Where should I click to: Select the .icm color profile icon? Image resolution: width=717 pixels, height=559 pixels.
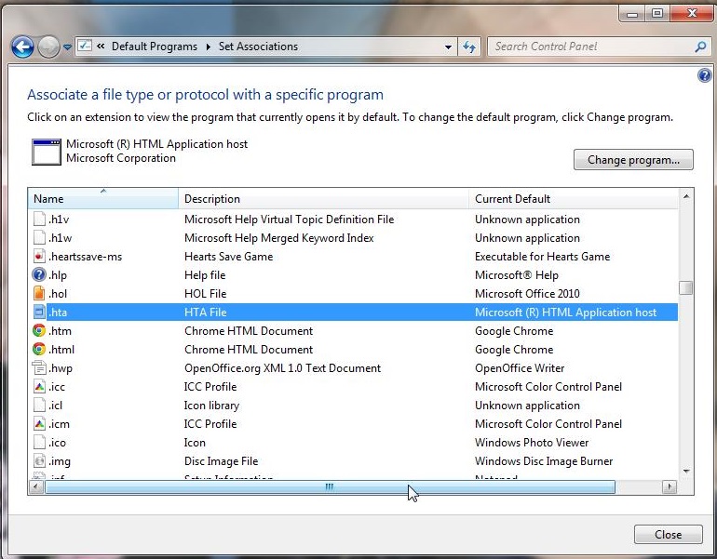tap(39, 424)
